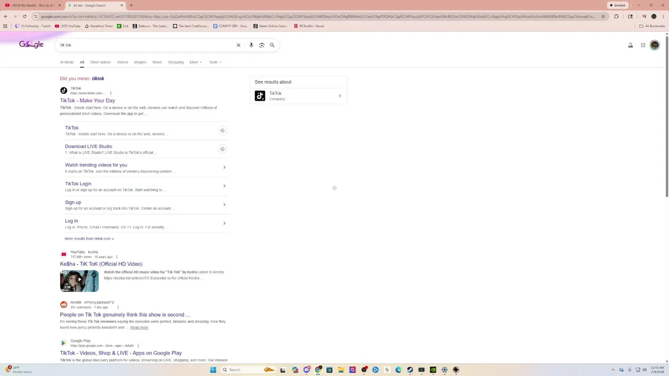Select the Shopping search tab

click(x=176, y=62)
